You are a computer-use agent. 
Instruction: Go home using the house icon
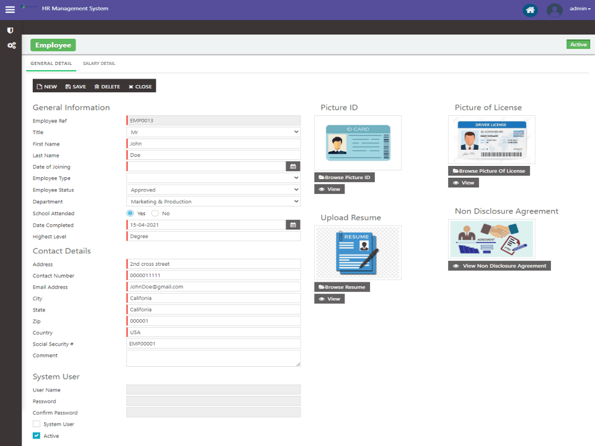530,10
